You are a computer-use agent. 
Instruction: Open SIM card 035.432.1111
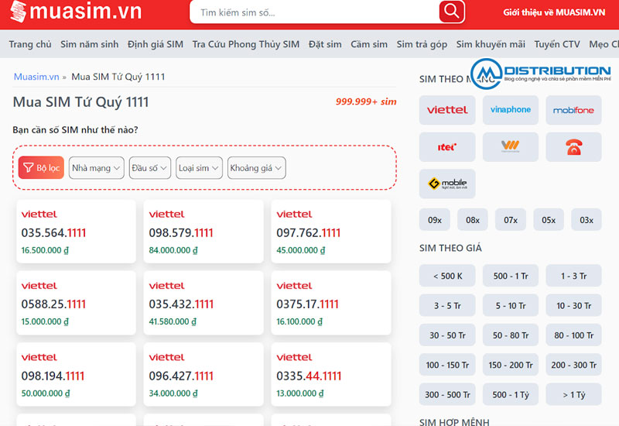click(203, 303)
